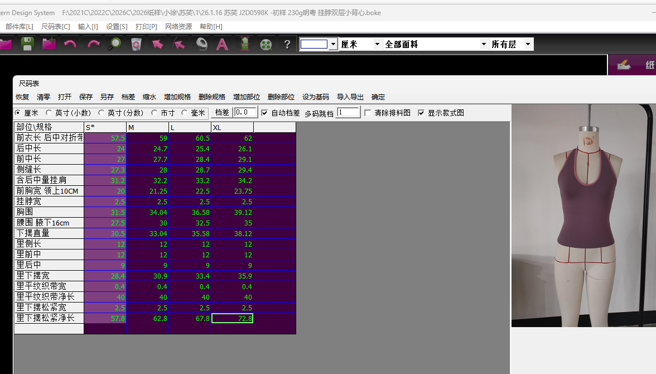Select the pink letter A text tool
Image resolution: width=656 pixels, height=374 pixels.
click(222, 44)
